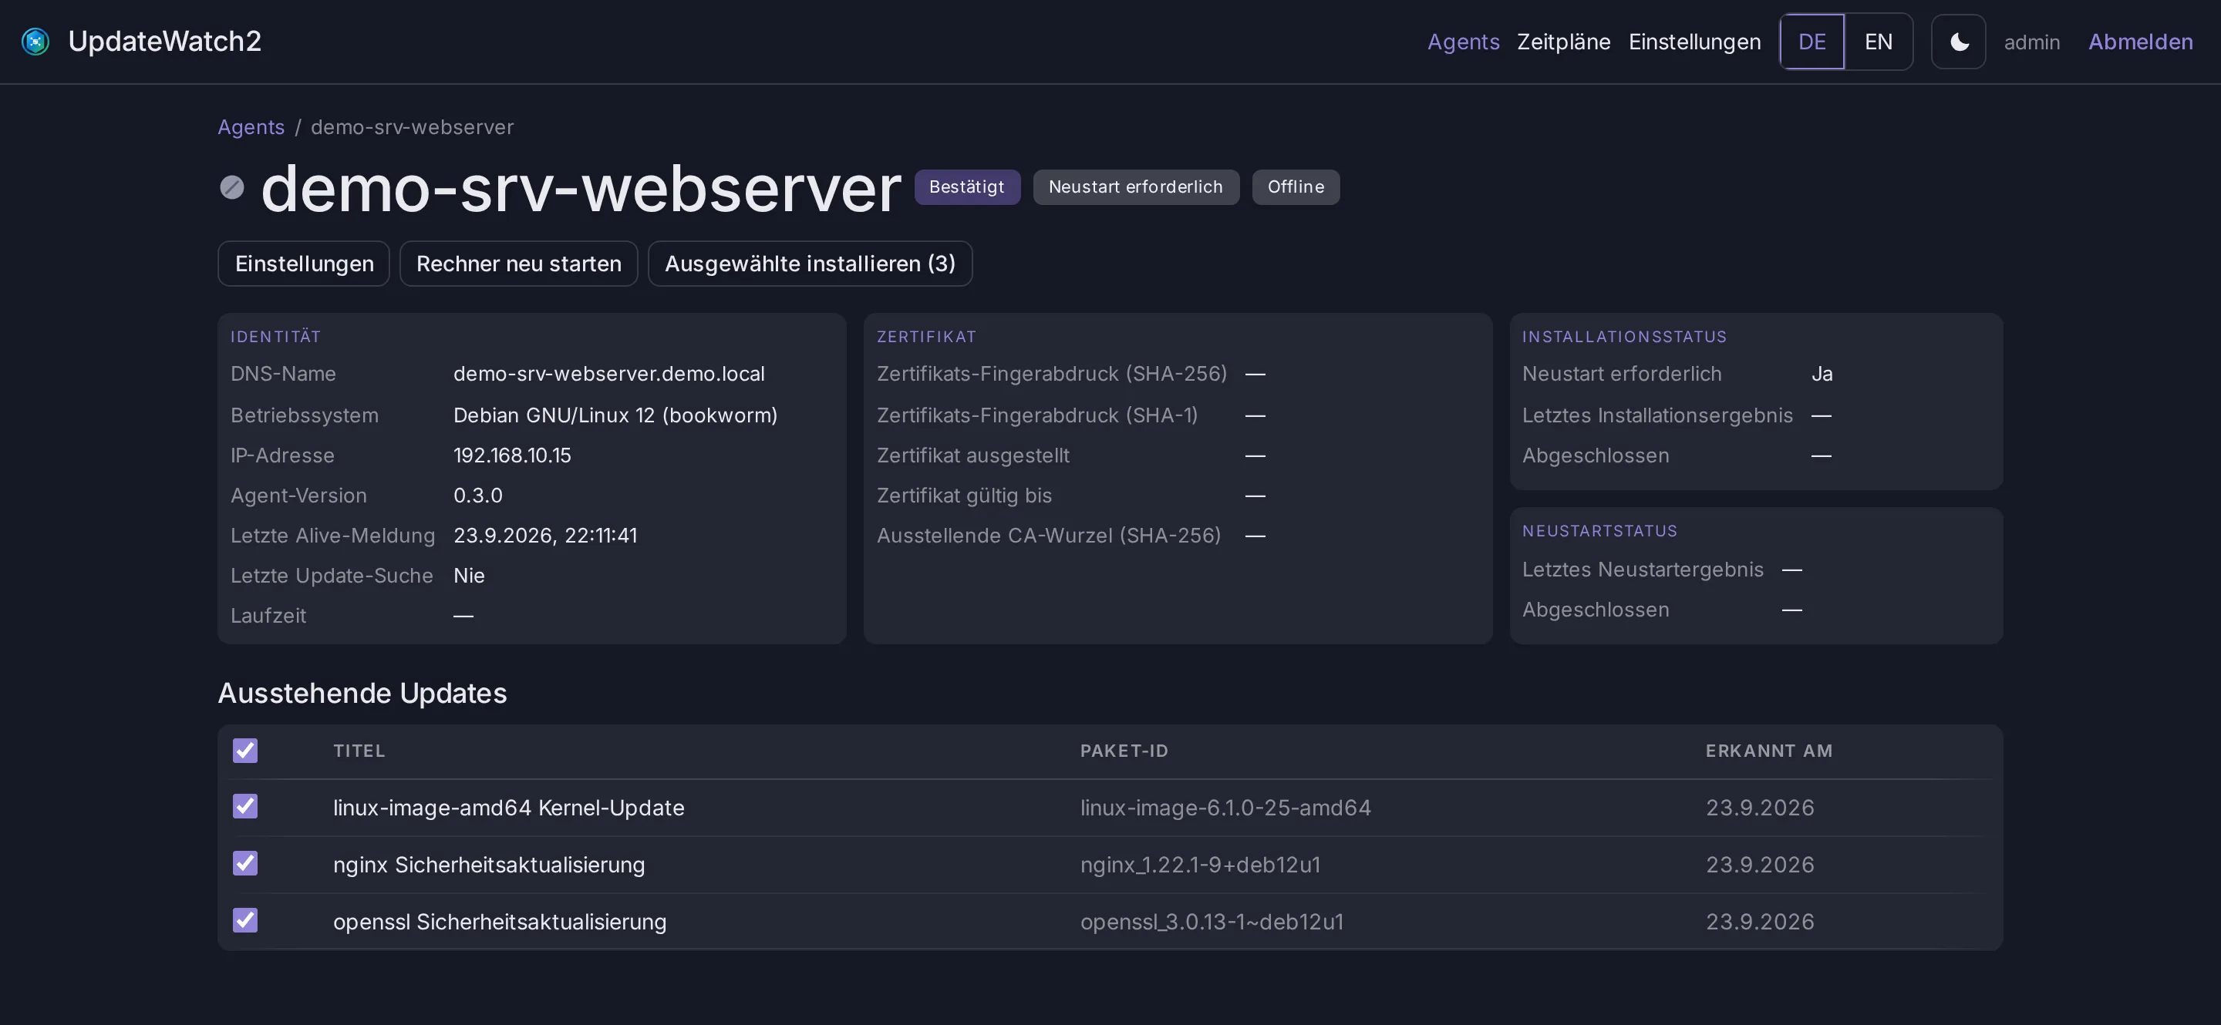Click the INSTALLATIONSSTATUS card heading

(1623, 336)
